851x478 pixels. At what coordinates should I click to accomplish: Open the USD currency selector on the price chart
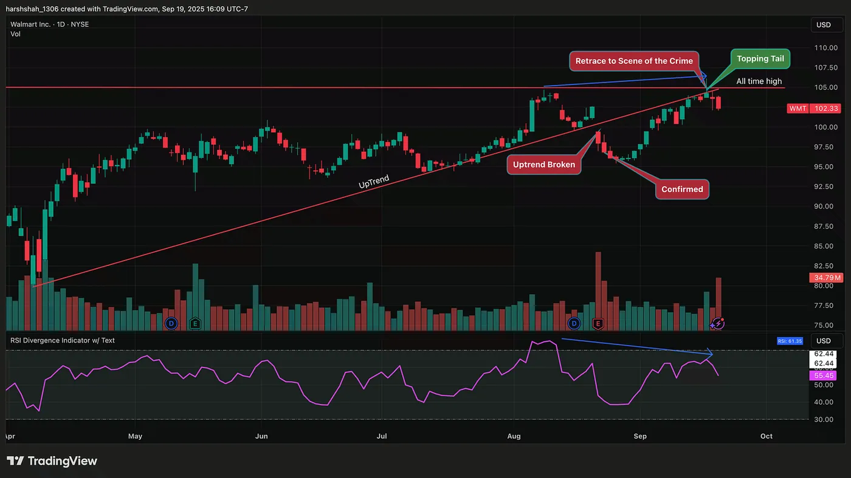pos(826,25)
